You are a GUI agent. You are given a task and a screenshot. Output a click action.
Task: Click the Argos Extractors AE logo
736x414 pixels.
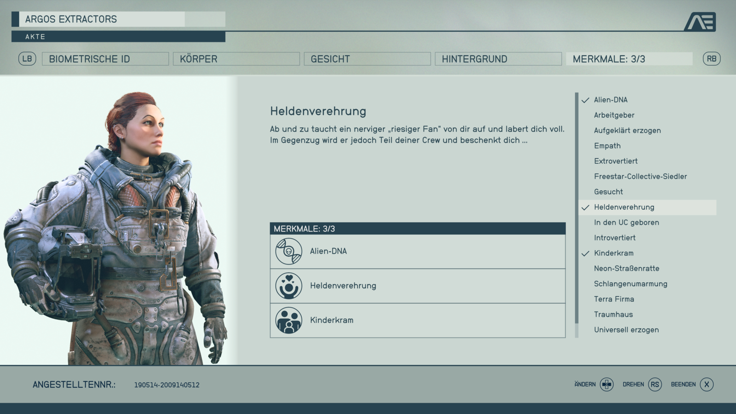700,22
